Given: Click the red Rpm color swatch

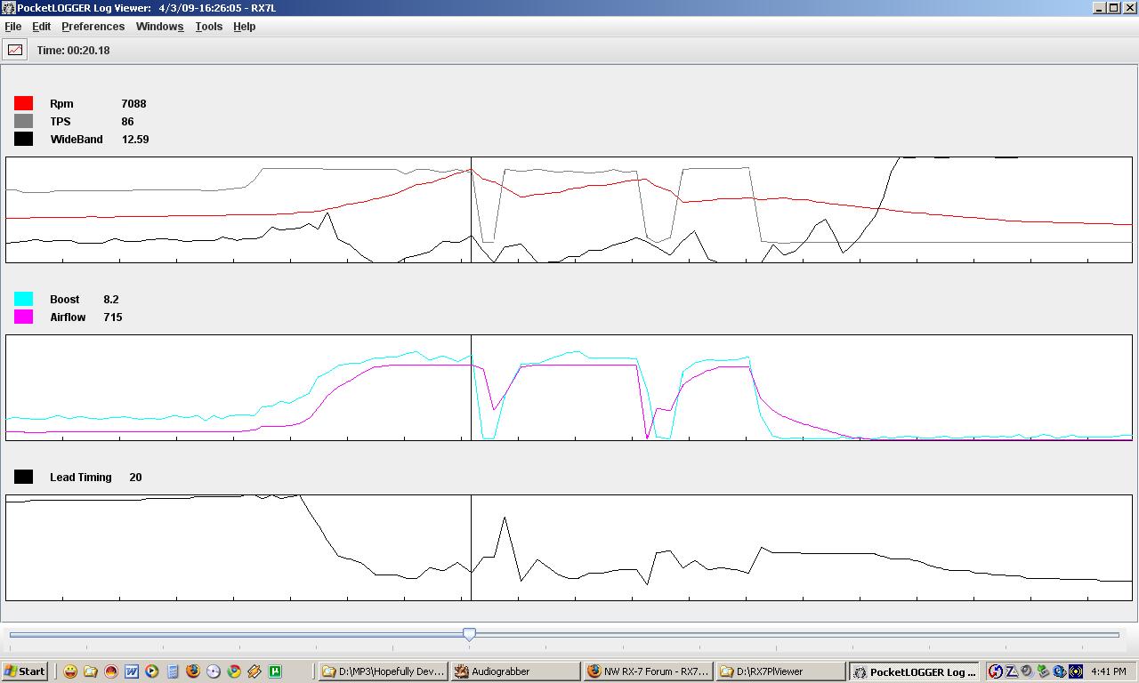Looking at the screenshot, I should pos(24,103).
